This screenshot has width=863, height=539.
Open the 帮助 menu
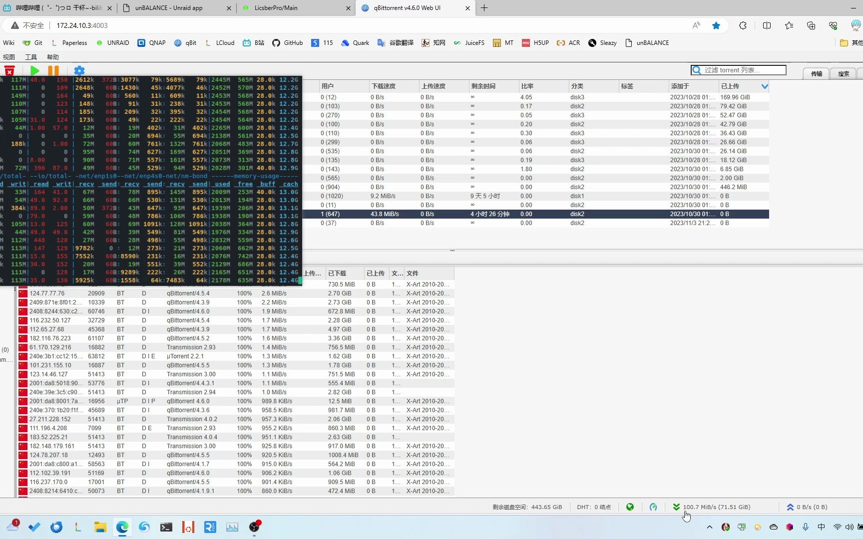pyautogui.click(x=53, y=57)
